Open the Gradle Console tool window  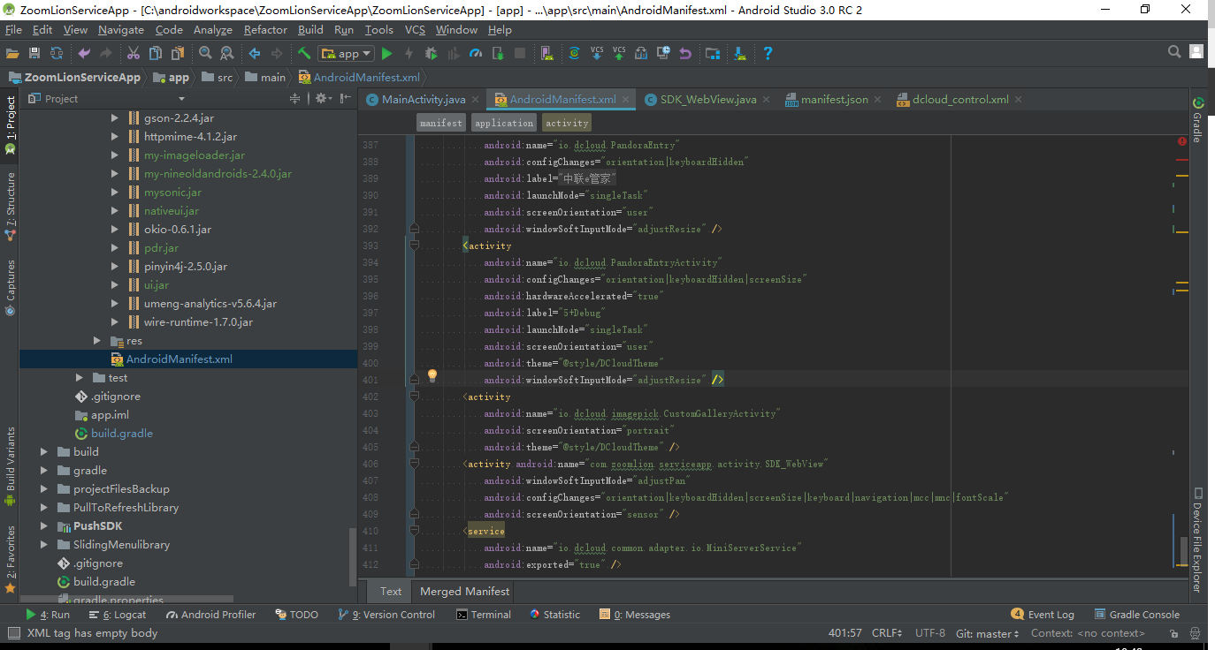pos(1137,615)
